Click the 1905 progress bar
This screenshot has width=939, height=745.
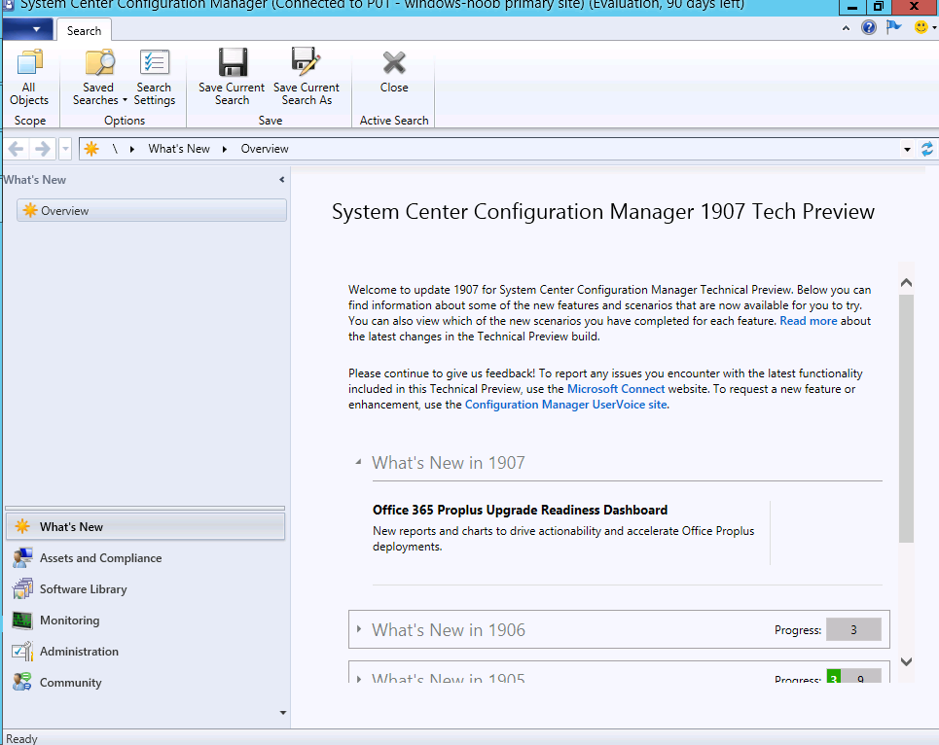tap(853, 676)
